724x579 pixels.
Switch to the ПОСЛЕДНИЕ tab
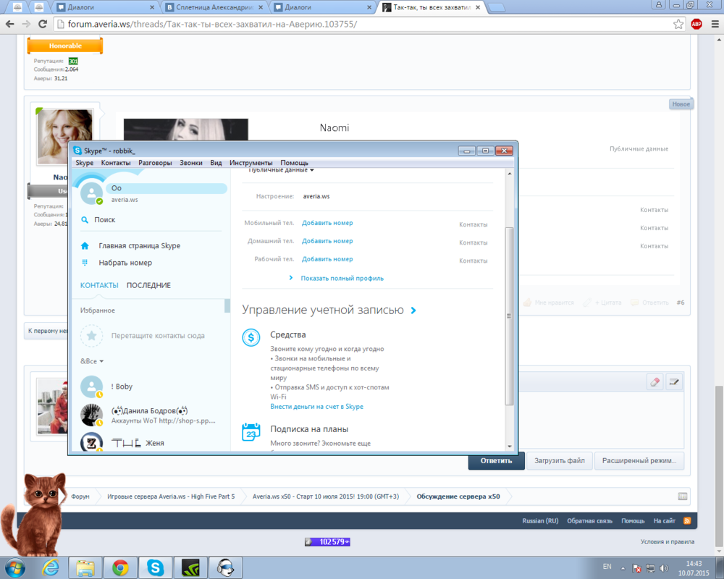click(x=148, y=285)
